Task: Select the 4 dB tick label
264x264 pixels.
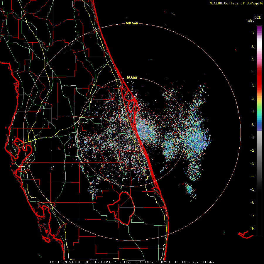Action: (253, 72)
